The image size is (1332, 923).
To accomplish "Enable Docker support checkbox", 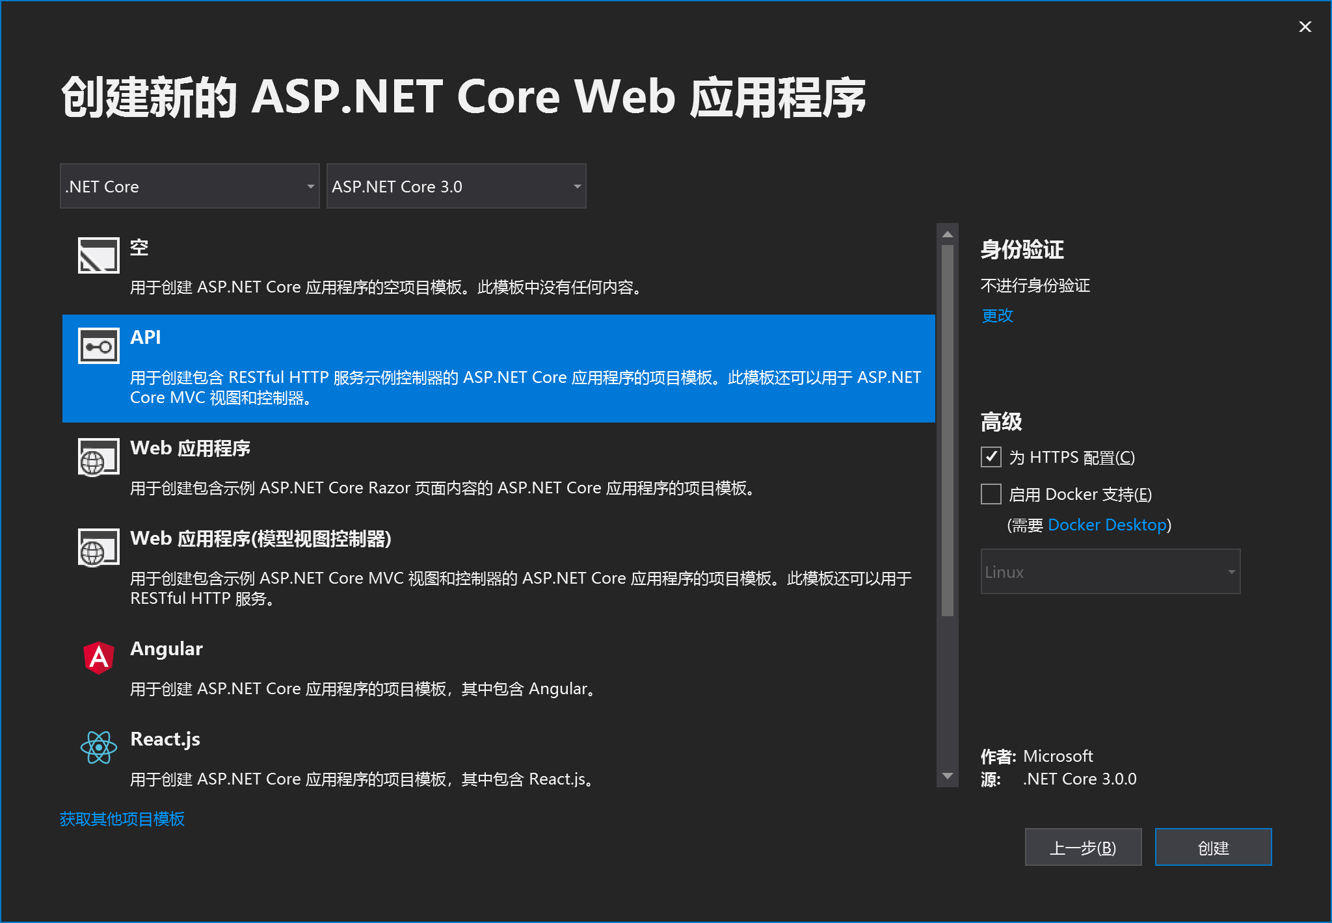I will (x=991, y=494).
